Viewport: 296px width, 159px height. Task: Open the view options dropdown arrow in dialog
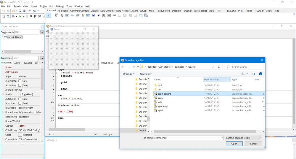coord(247,74)
